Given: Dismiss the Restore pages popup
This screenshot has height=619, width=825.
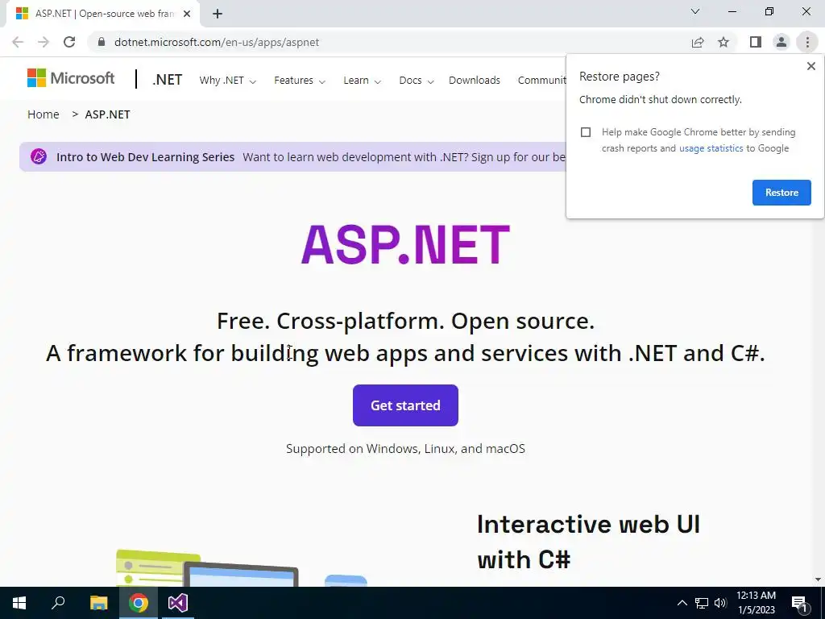Looking at the screenshot, I should 811,66.
